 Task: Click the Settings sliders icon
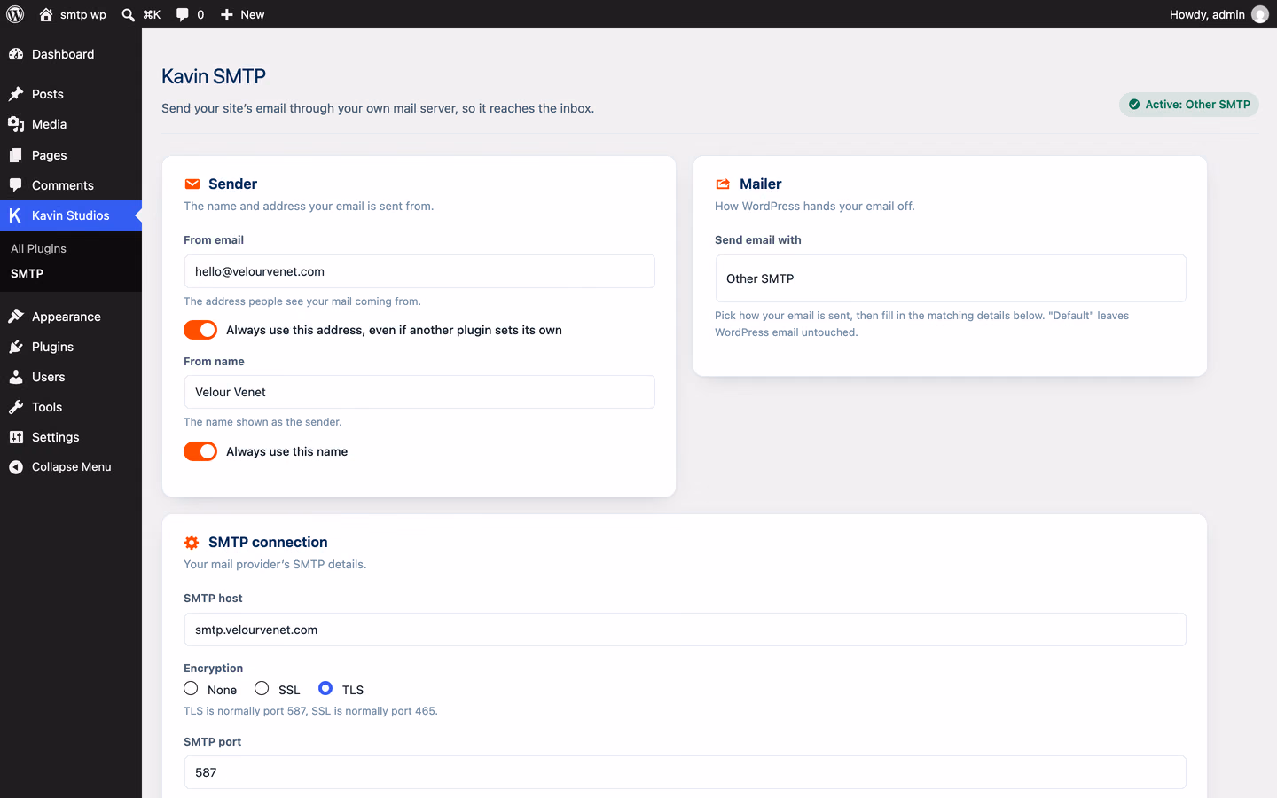pyautogui.click(x=16, y=437)
